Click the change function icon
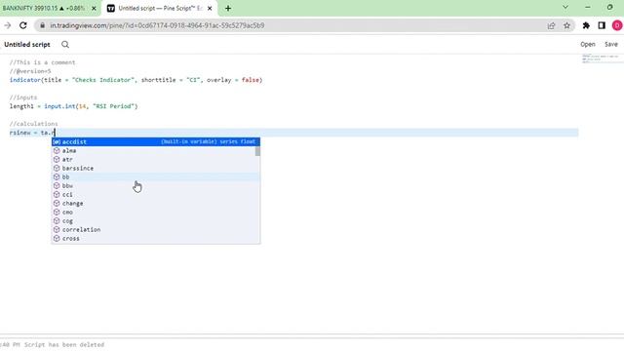 point(57,204)
